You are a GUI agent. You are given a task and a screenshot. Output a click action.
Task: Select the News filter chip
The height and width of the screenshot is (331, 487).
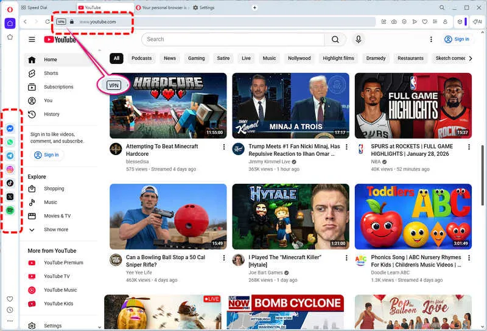(x=170, y=58)
